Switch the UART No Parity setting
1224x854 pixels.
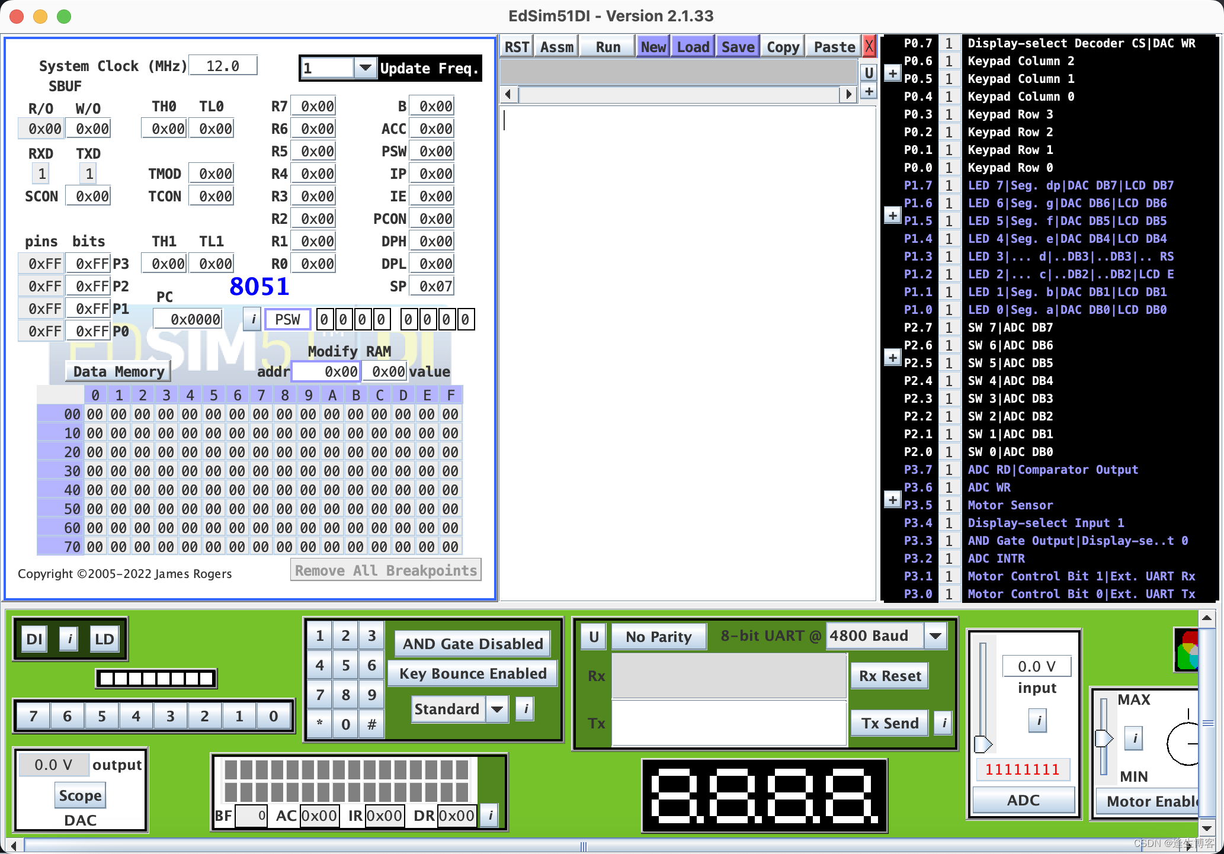point(658,636)
